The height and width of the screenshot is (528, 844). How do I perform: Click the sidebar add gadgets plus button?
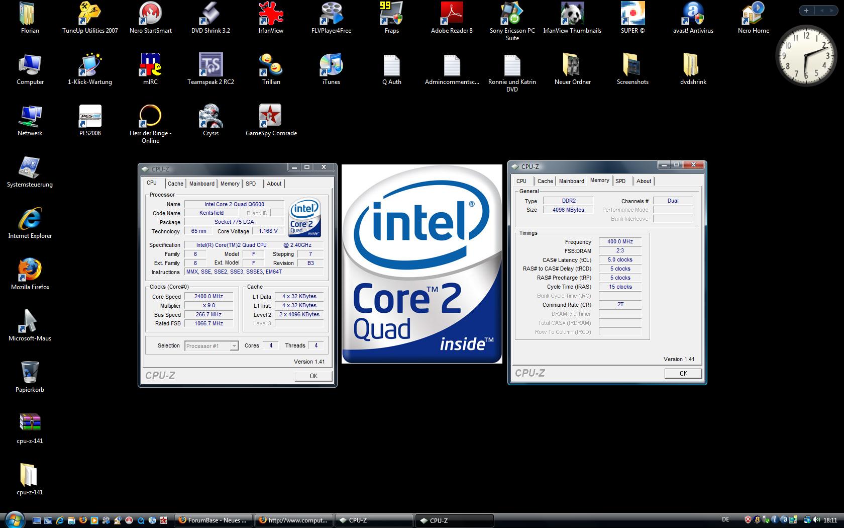(x=806, y=11)
